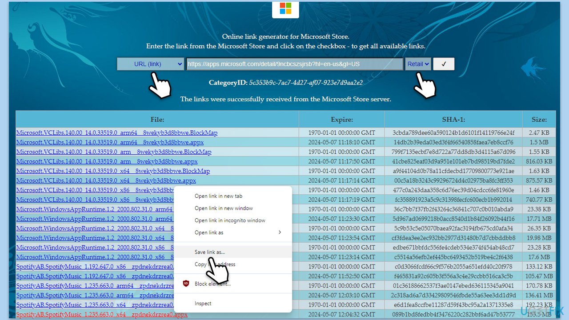Open the URL (link) type dropdown
The height and width of the screenshot is (320, 569).
151,64
